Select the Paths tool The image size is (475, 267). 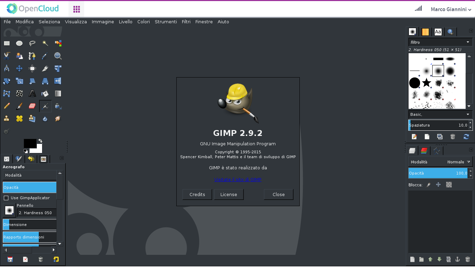pyautogui.click(x=32, y=56)
